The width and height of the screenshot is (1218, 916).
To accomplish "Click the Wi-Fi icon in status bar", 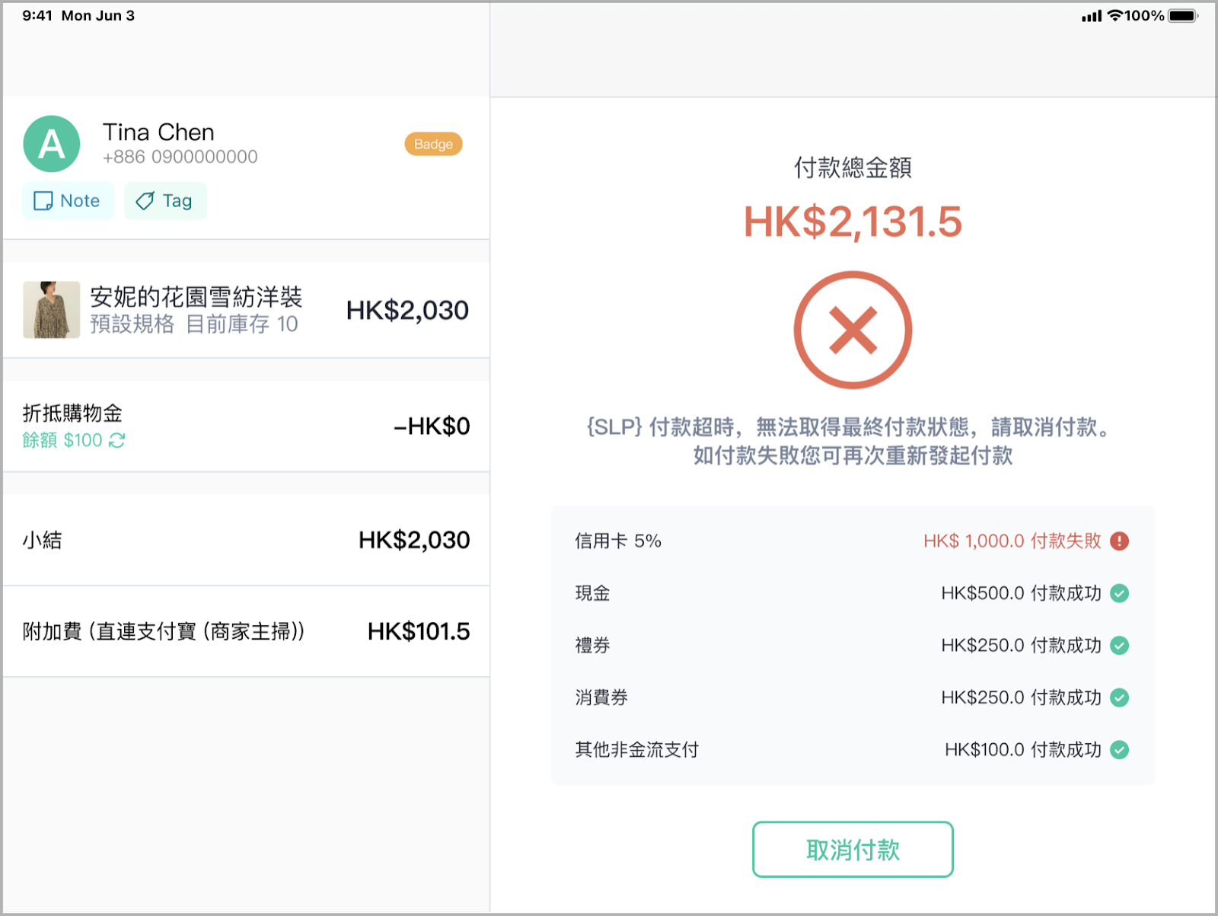I will tap(1115, 15).
